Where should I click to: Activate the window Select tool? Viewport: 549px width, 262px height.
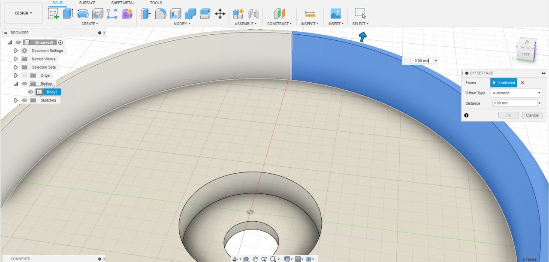click(x=360, y=14)
